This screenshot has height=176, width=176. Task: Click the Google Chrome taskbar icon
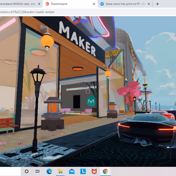(105, 171)
